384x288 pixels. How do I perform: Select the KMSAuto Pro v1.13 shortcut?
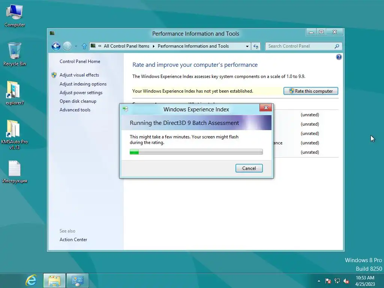(x=15, y=135)
